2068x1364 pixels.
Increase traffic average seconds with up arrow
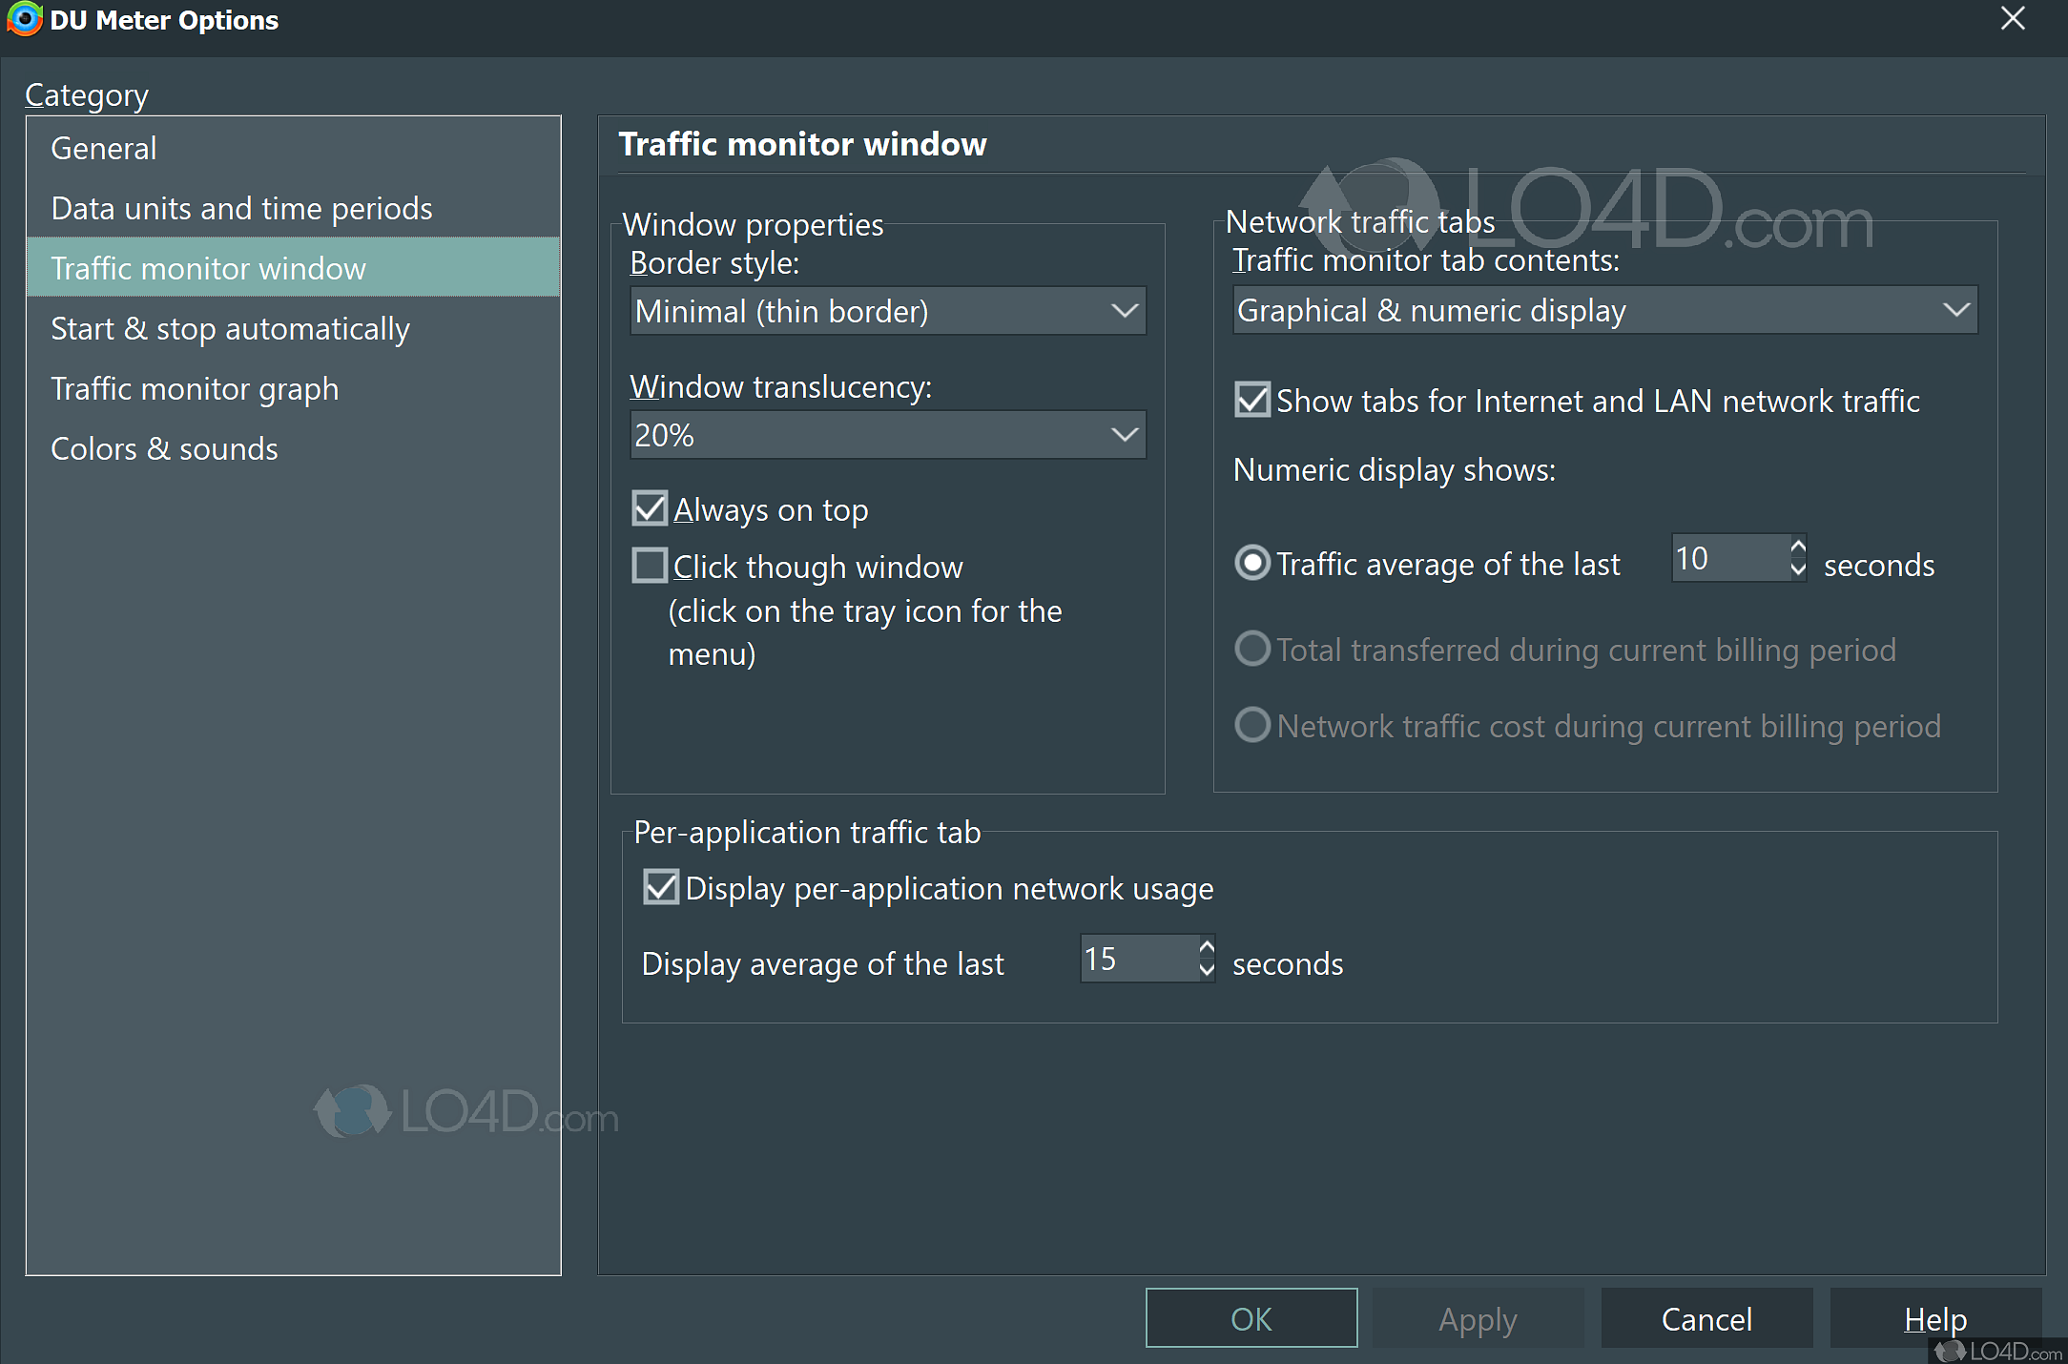(x=1798, y=548)
